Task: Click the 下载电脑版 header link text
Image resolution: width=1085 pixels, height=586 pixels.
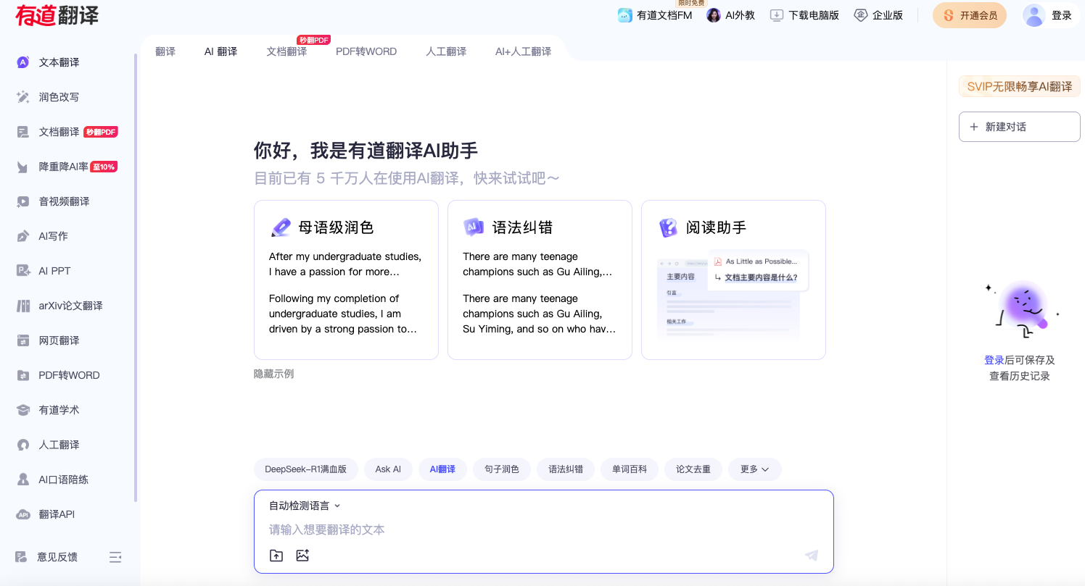Action: (x=814, y=15)
